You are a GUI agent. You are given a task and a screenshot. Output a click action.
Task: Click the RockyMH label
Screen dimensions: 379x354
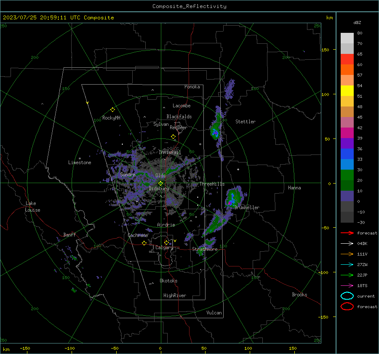coord(111,118)
